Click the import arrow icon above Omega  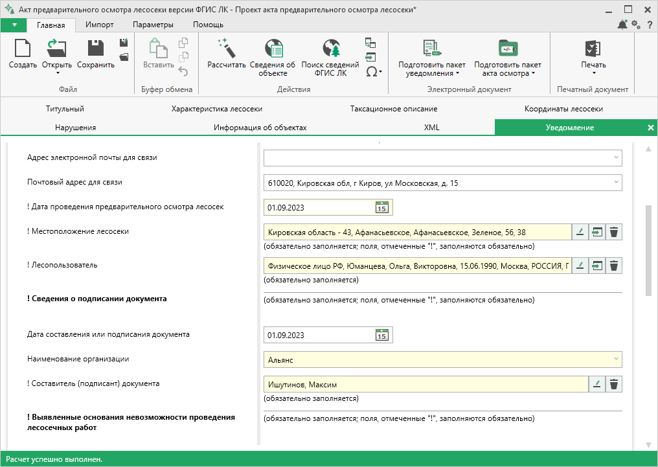370,57
